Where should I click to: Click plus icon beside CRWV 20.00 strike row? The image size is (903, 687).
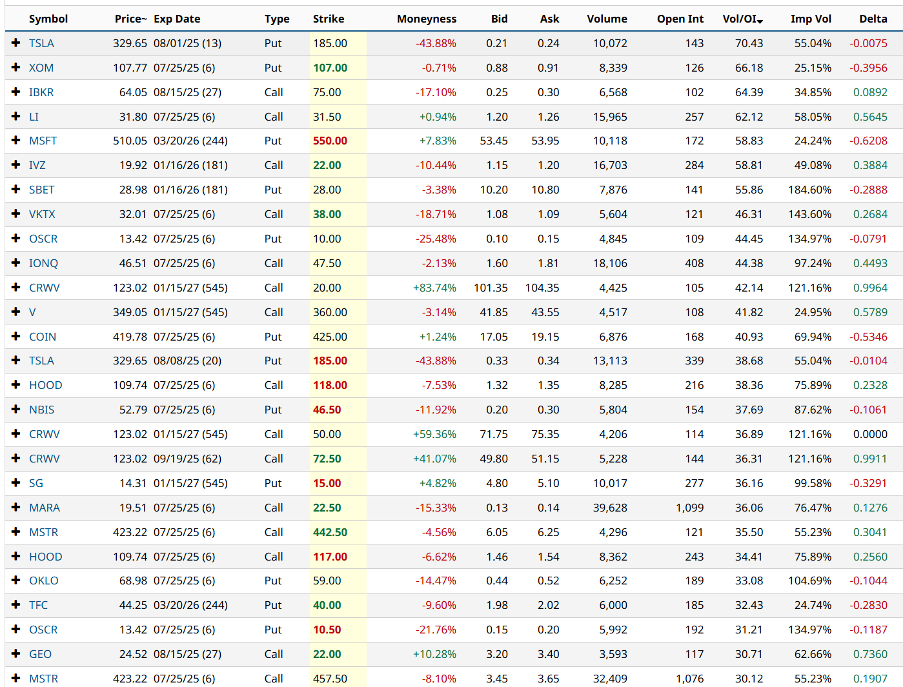tap(16, 287)
